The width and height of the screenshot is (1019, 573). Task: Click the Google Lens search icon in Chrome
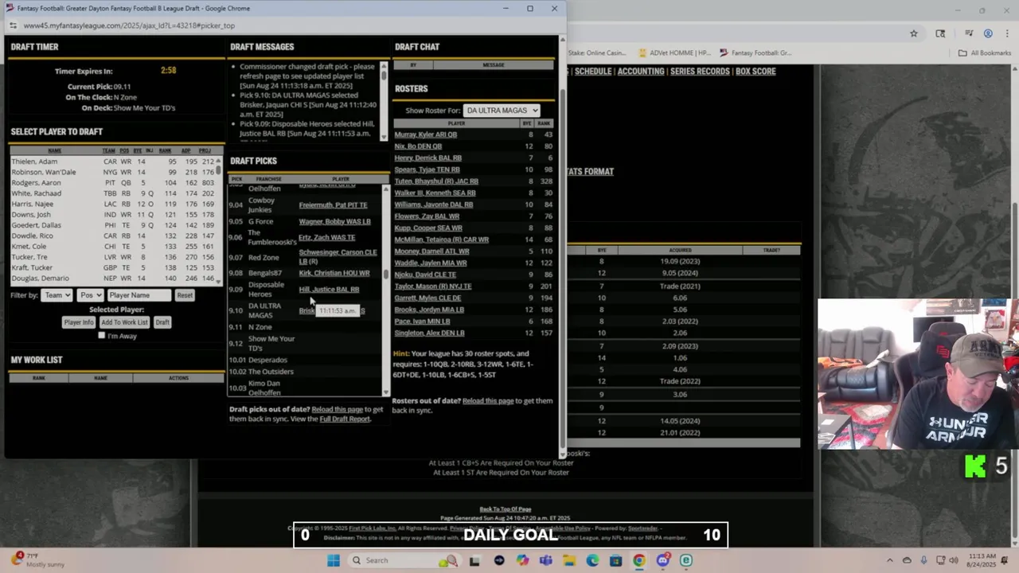pyautogui.click(x=940, y=33)
